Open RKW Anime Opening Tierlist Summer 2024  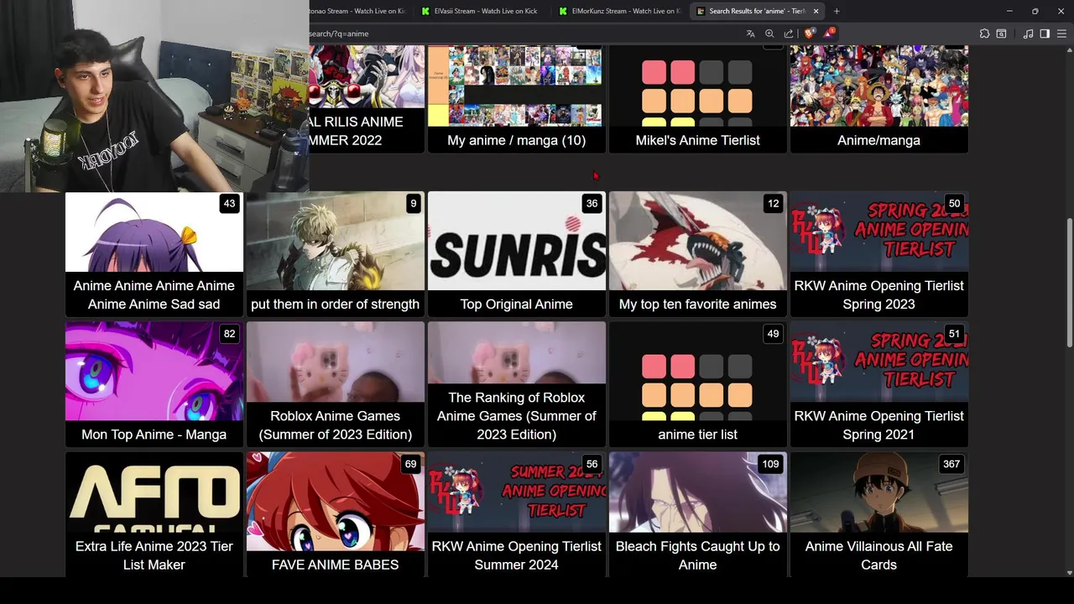tap(517, 514)
